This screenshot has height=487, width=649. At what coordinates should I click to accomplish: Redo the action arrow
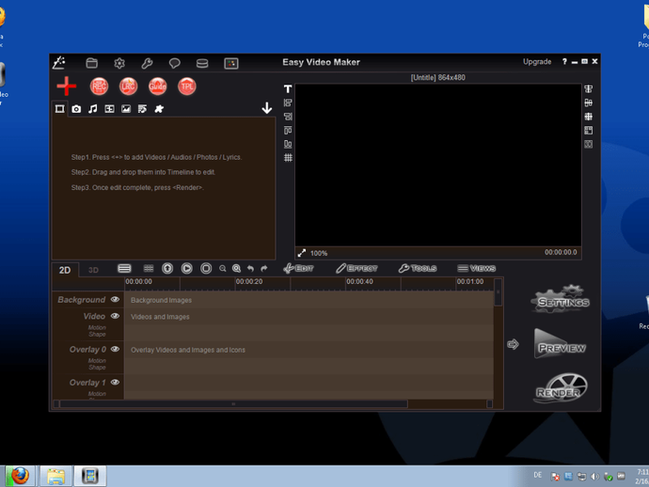point(264,269)
